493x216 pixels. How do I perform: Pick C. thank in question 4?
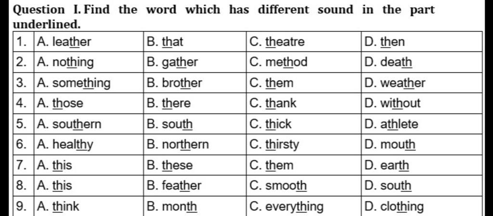[273, 103]
